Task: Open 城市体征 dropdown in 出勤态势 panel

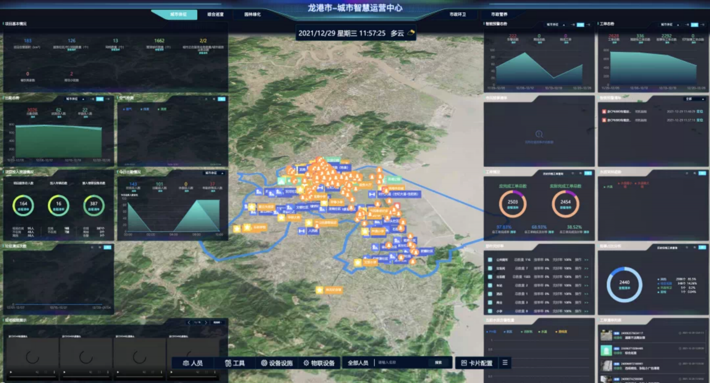Action: (75, 99)
